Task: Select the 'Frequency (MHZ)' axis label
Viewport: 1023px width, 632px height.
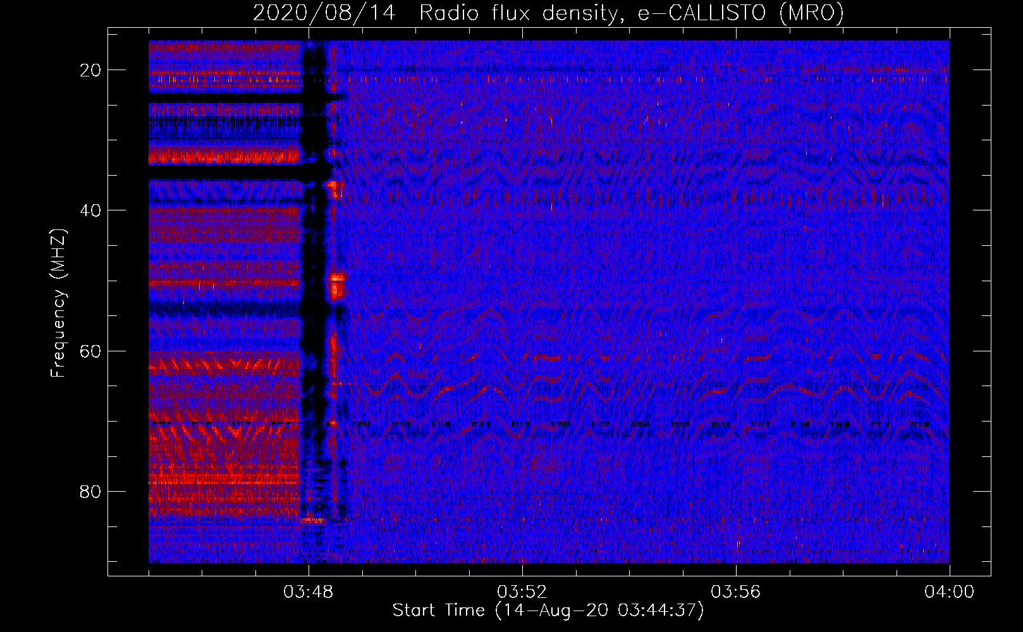Action: pyautogui.click(x=58, y=303)
